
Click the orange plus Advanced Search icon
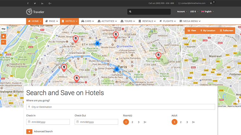(29, 132)
